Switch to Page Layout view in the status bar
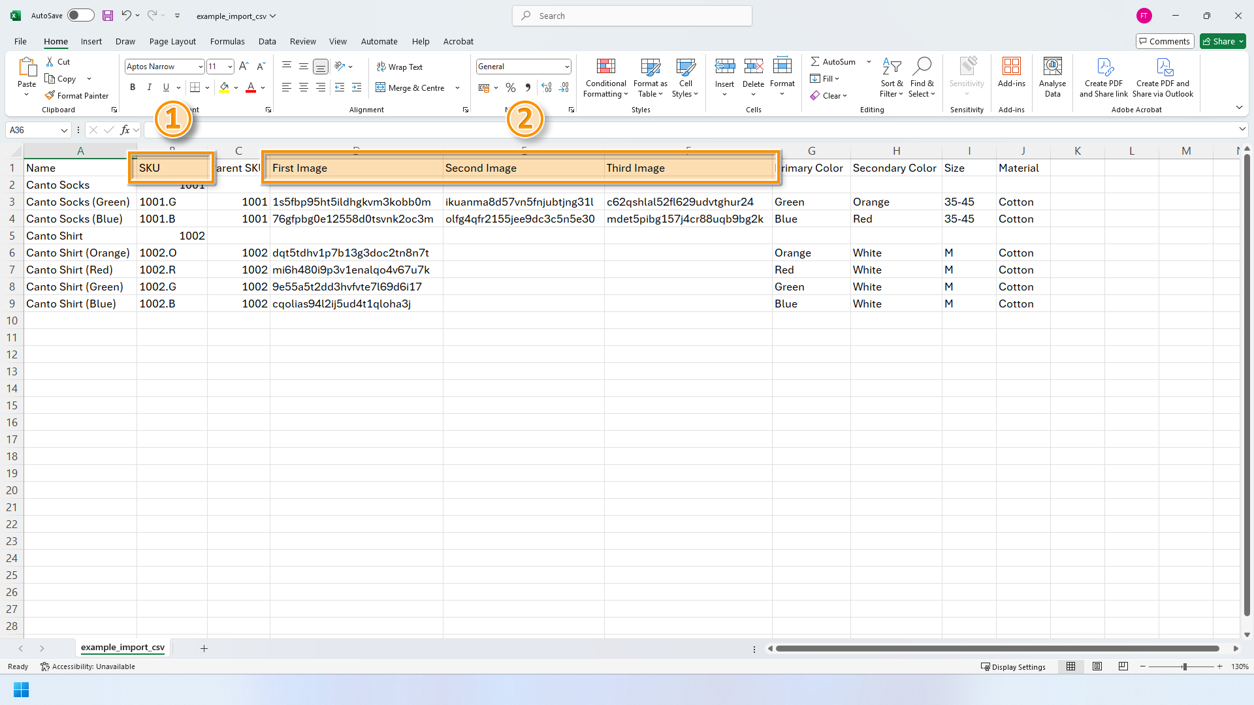This screenshot has width=1254, height=705. click(1097, 666)
